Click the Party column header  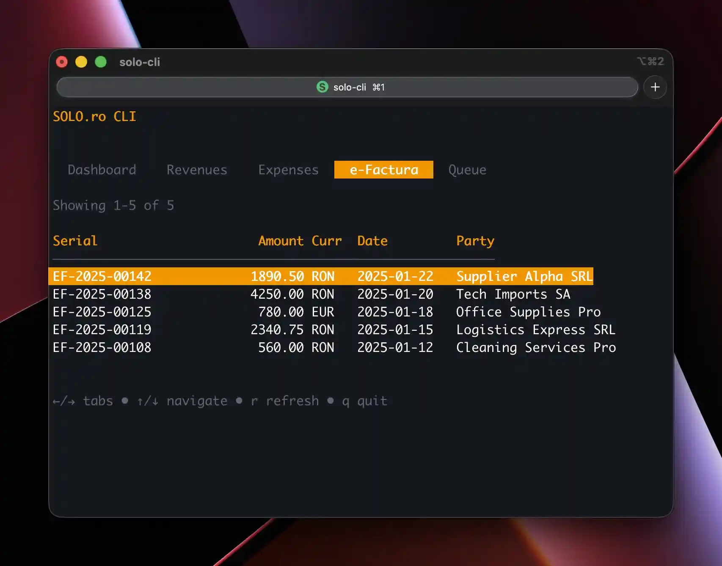[475, 241]
